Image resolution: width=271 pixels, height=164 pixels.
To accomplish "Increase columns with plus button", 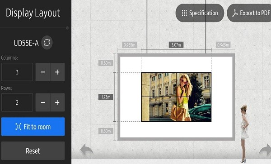I will 57,72.
